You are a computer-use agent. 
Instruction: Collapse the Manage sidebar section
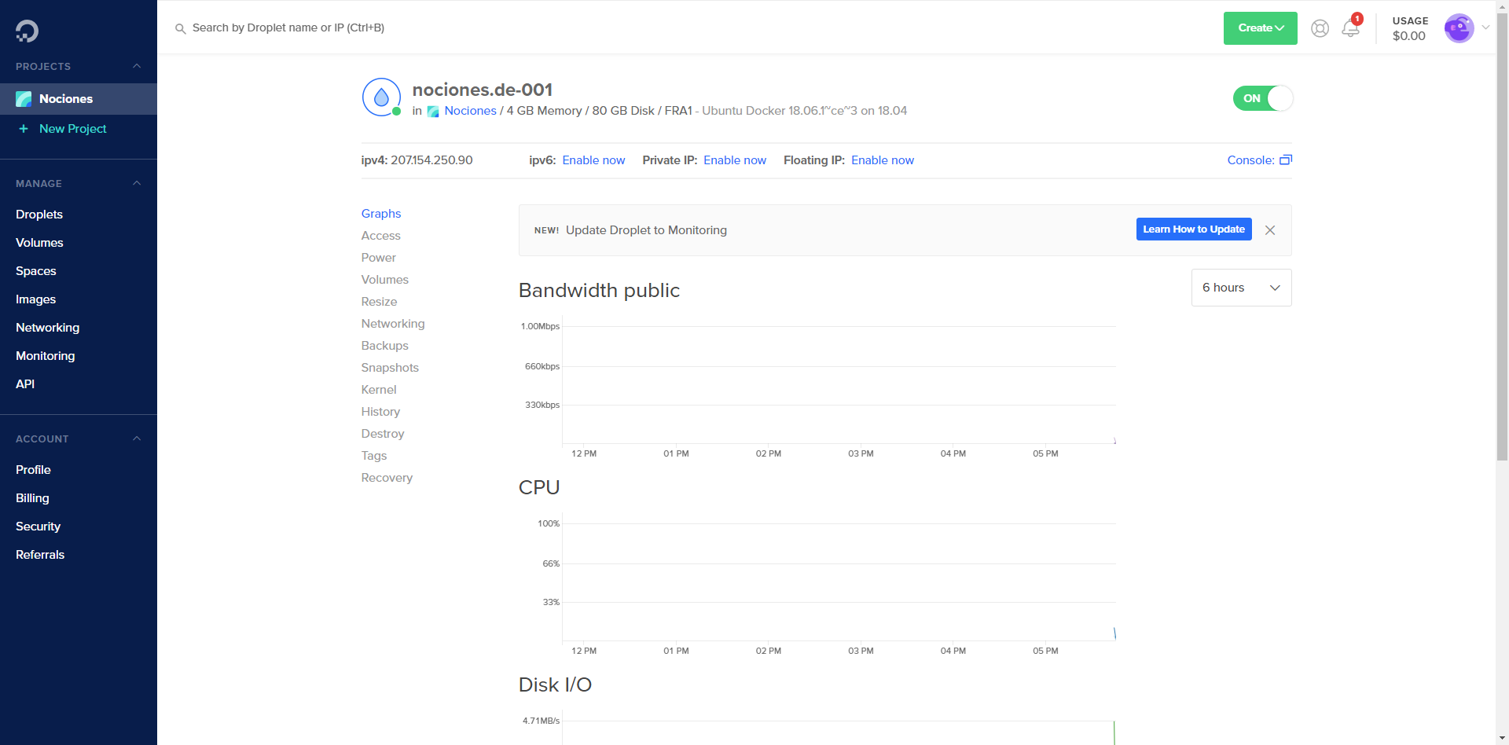[137, 183]
